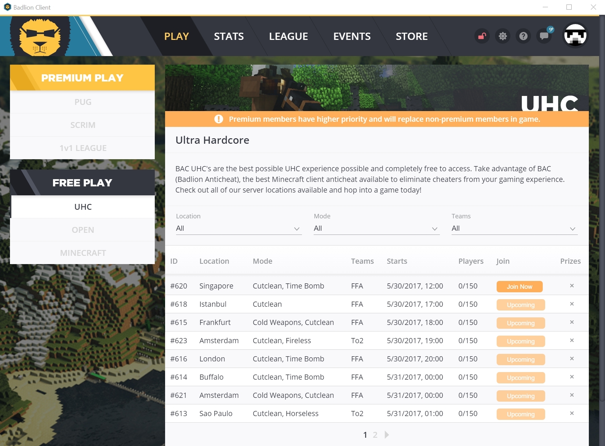This screenshot has width=605, height=446.
Task: Click Upcoming button for Buffalo game
Action: [x=521, y=378]
